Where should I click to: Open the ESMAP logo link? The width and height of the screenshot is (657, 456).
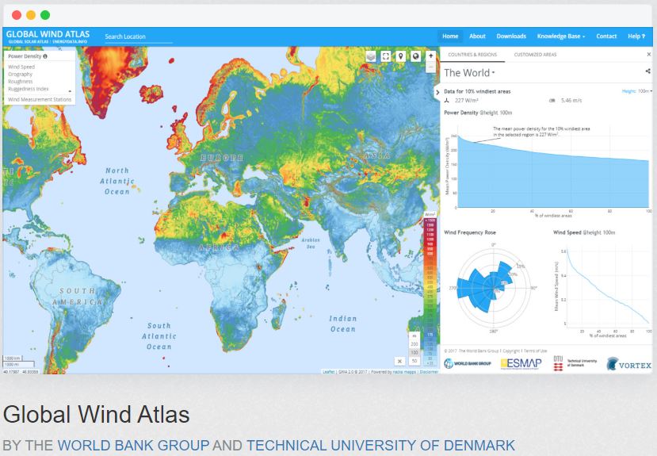[521, 363]
